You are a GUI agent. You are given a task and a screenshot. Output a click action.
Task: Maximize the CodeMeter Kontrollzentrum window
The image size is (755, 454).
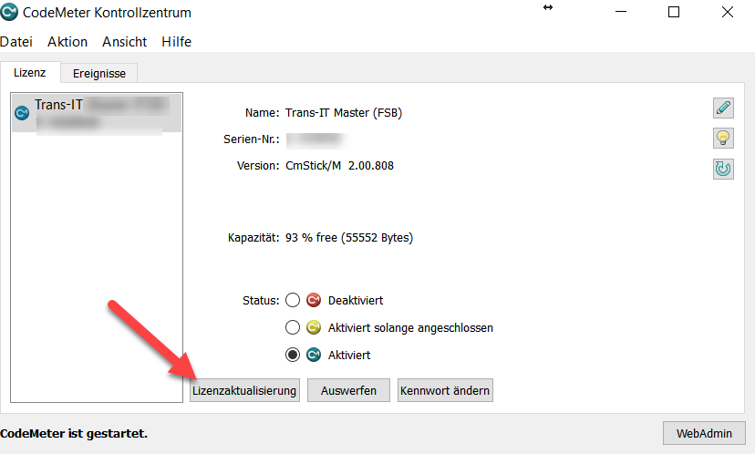674,12
